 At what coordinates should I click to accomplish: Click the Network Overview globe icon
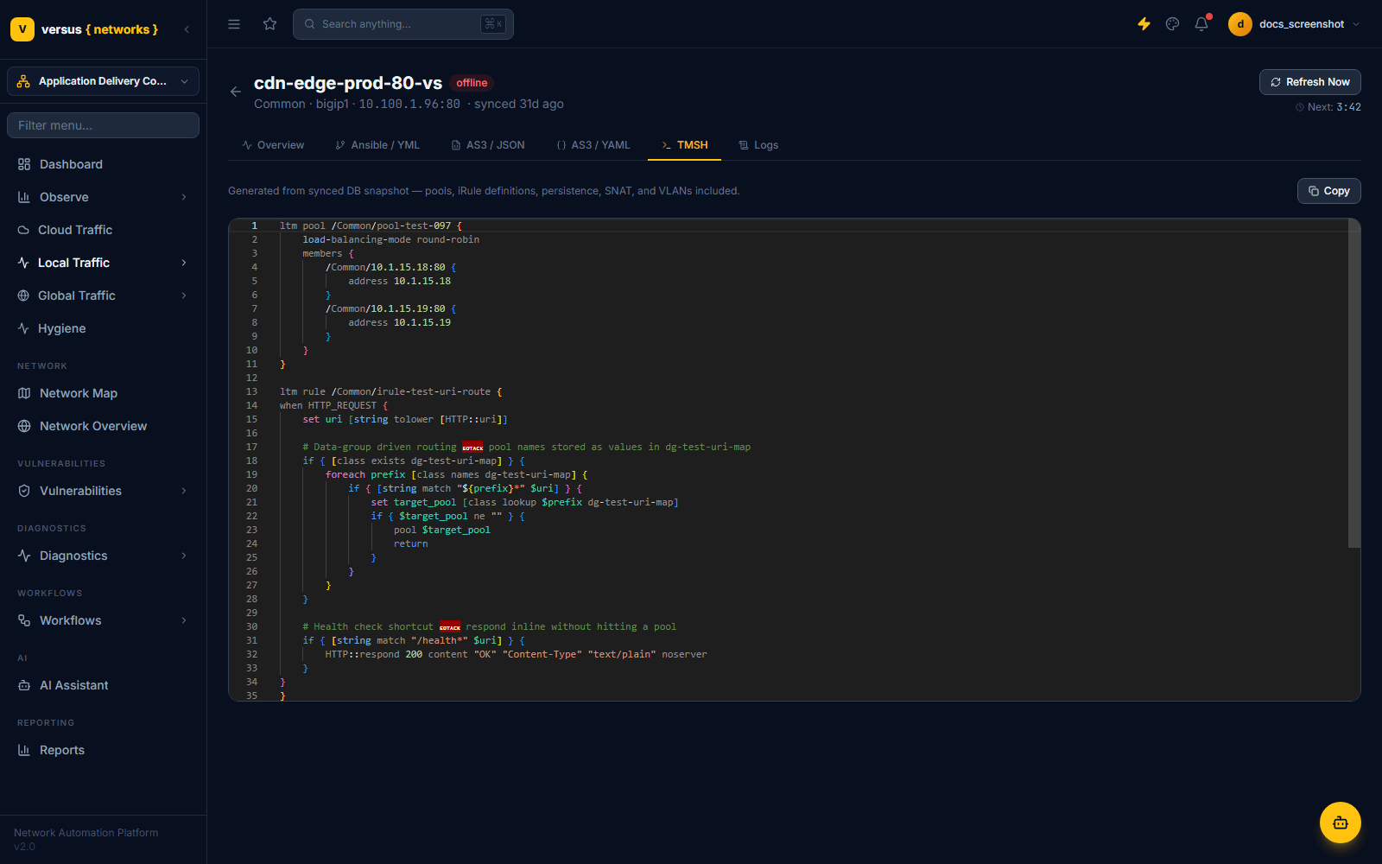(x=24, y=426)
